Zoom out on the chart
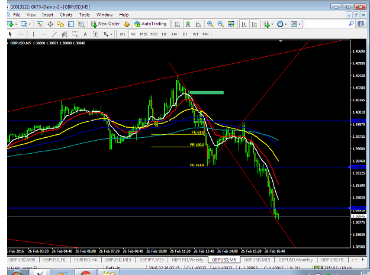The width and height of the screenshot is (370, 275). pyautogui.click(x=220, y=24)
